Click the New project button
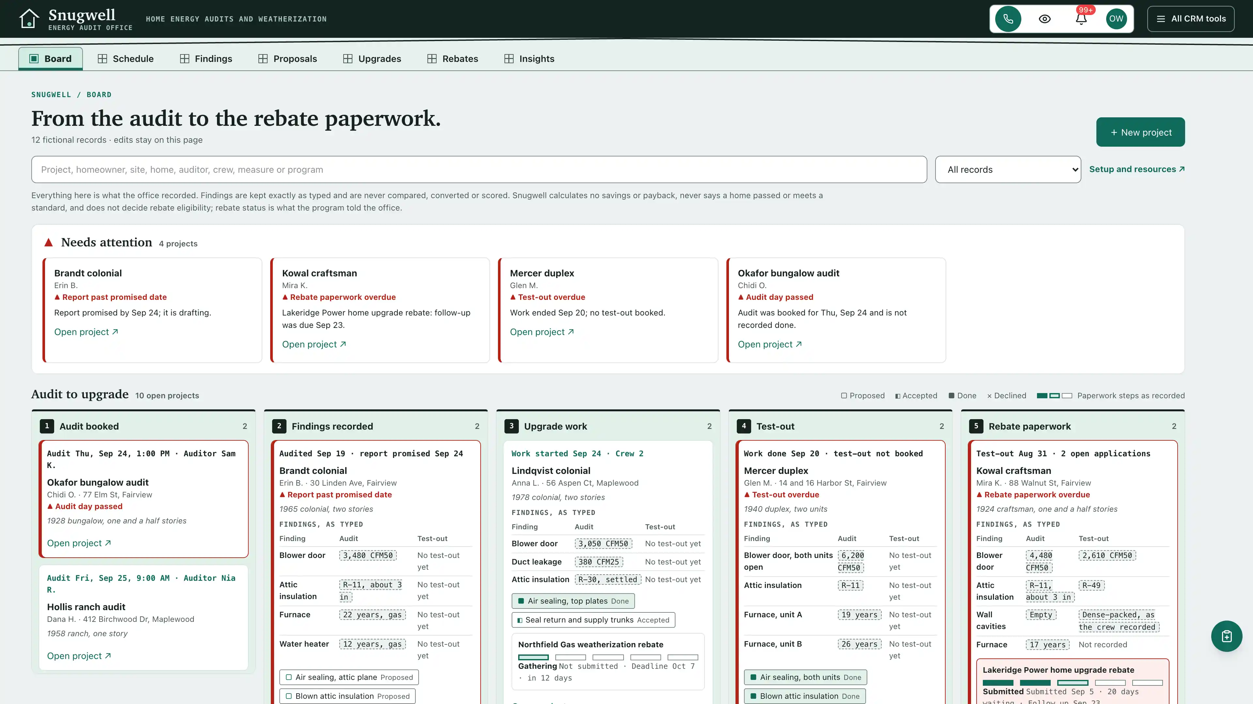This screenshot has height=704, width=1253. pos(1140,132)
